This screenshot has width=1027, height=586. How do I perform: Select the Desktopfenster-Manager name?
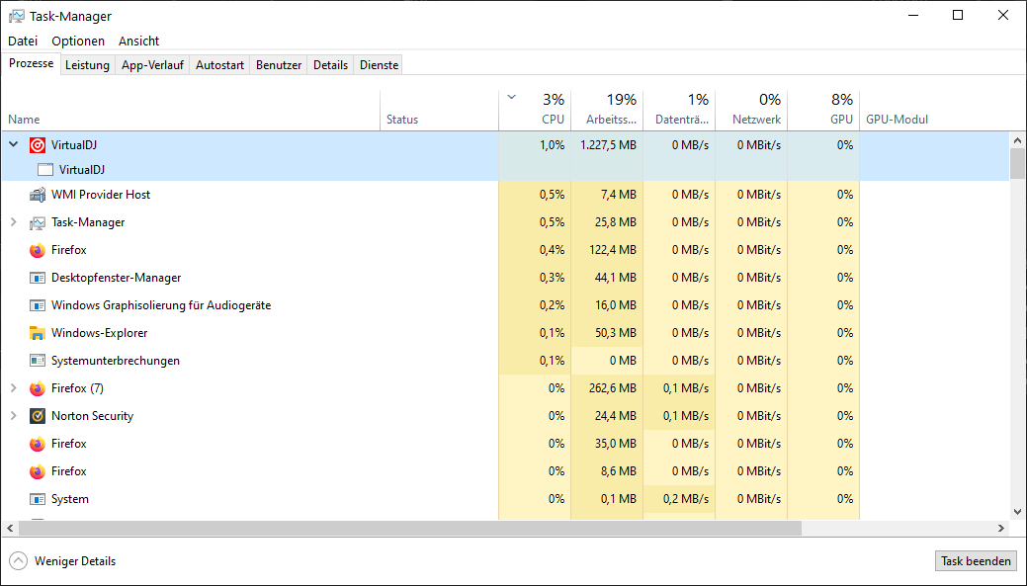click(x=116, y=278)
